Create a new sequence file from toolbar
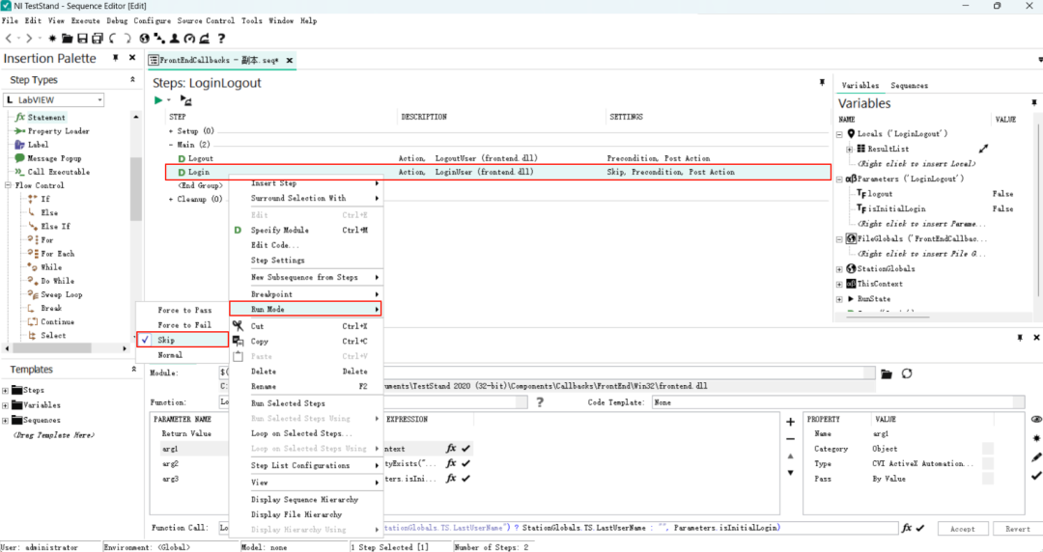 click(52, 39)
